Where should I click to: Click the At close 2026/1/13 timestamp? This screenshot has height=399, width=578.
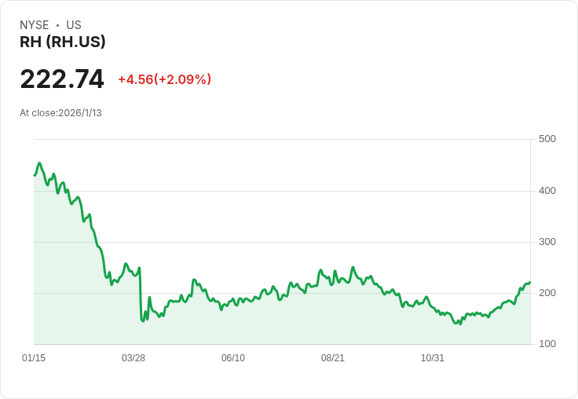pos(60,112)
